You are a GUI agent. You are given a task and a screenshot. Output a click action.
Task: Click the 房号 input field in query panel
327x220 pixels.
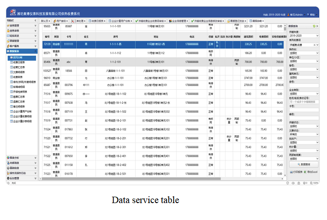click(x=304, y=86)
